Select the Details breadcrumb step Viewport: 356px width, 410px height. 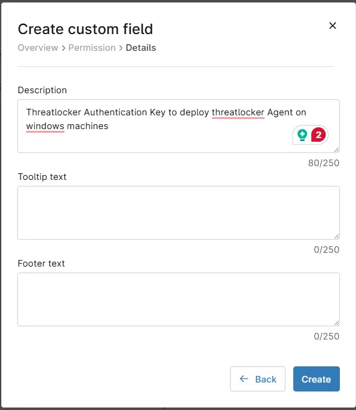(x=141, y=48)
